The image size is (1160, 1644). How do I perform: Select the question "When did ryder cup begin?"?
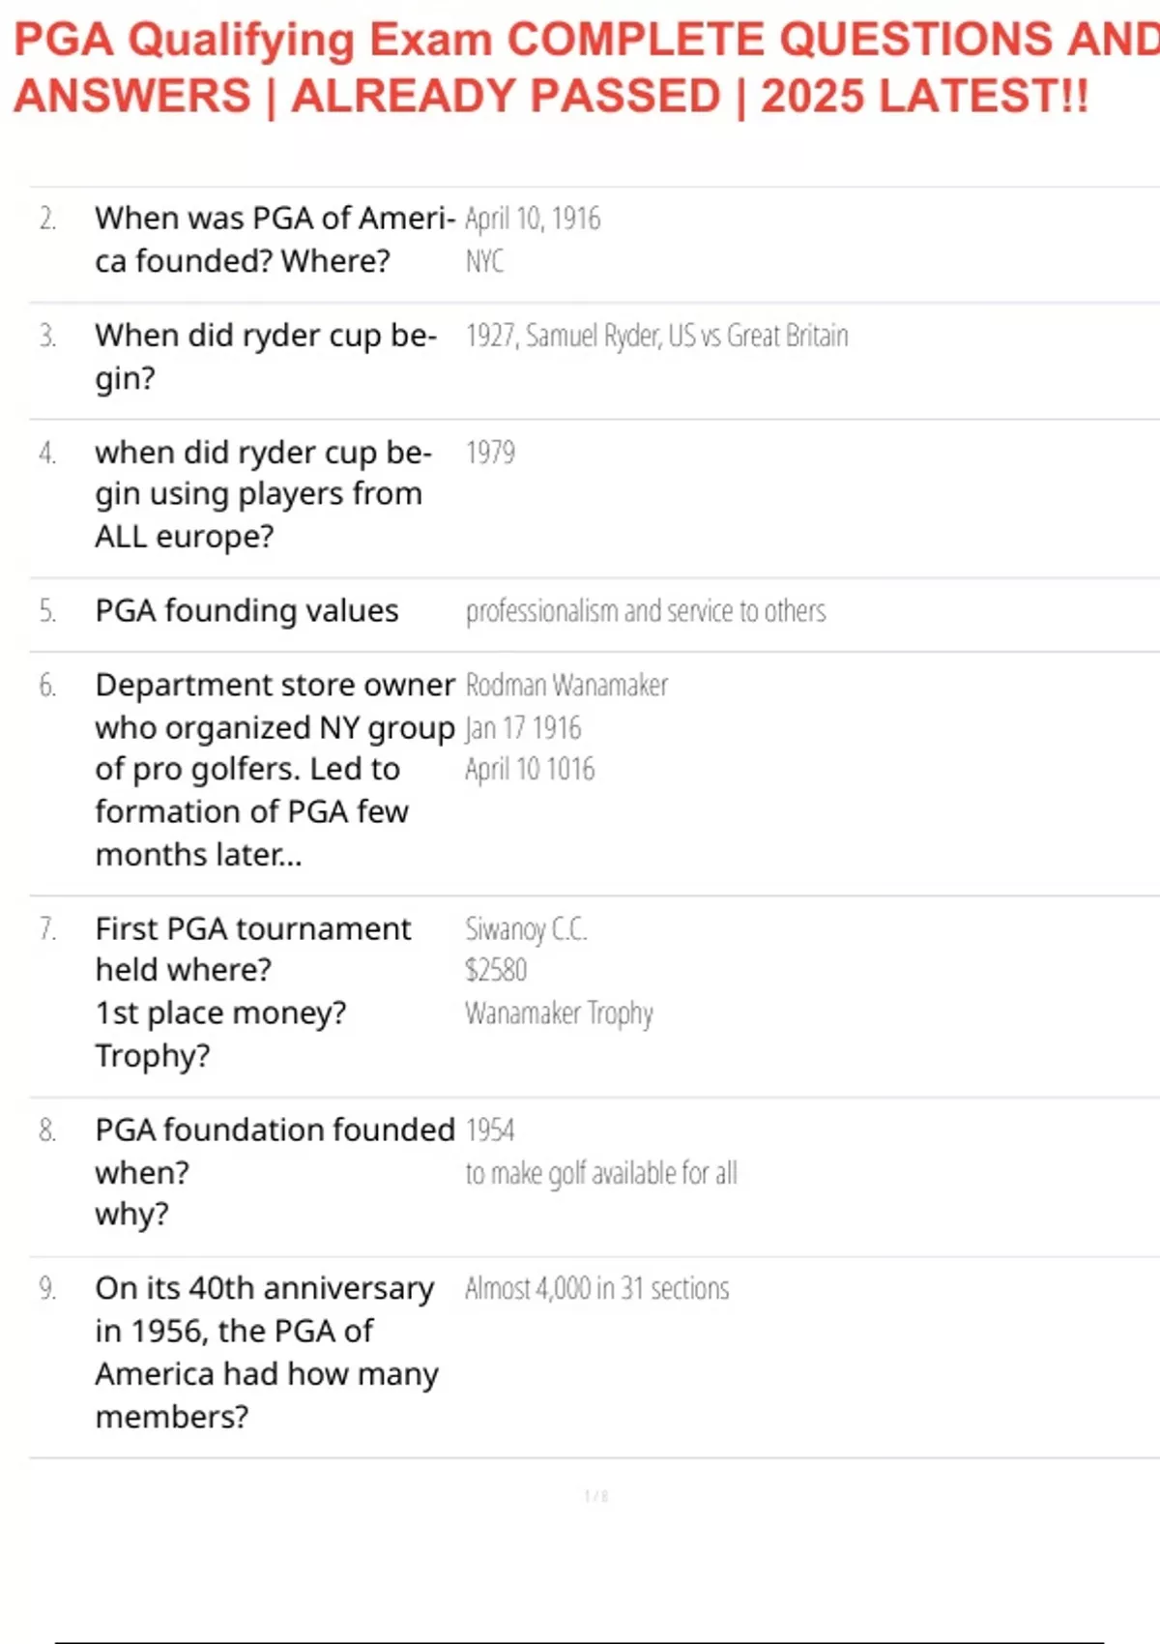tap(265, 356)
